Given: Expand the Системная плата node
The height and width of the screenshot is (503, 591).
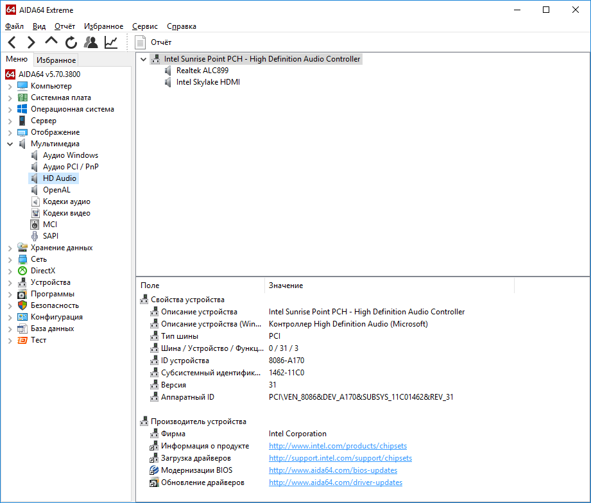Looking at the screenshot, I should [10, 98].
